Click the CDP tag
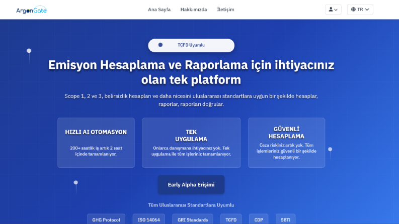The width and height of the screenshot is (399, 224). tap(259, 219)
